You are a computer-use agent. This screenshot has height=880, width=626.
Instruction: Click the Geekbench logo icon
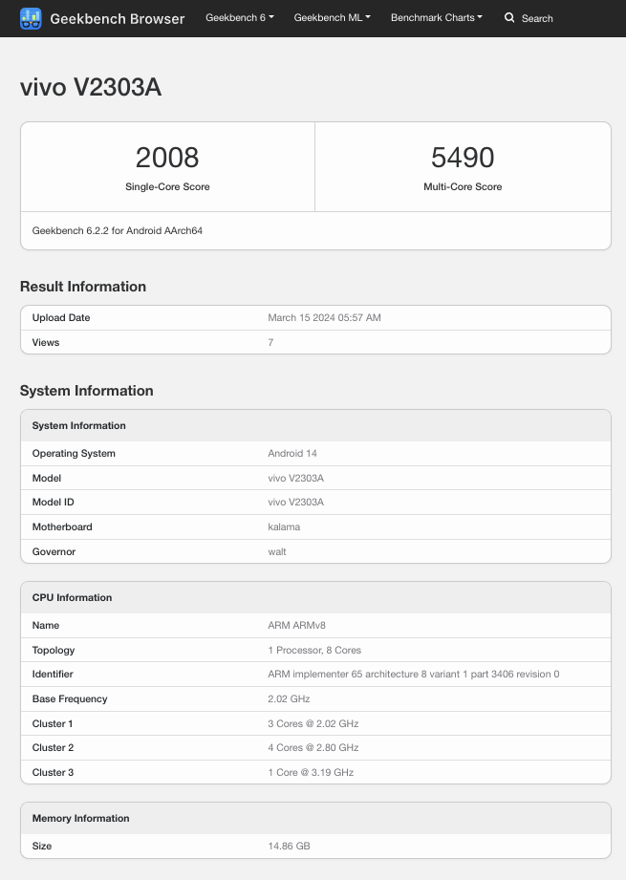tap(31, 18)
